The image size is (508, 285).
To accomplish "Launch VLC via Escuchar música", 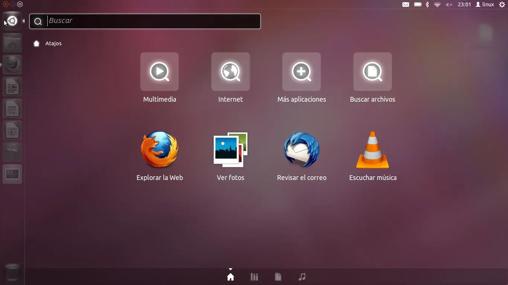I will coord(373,150).
